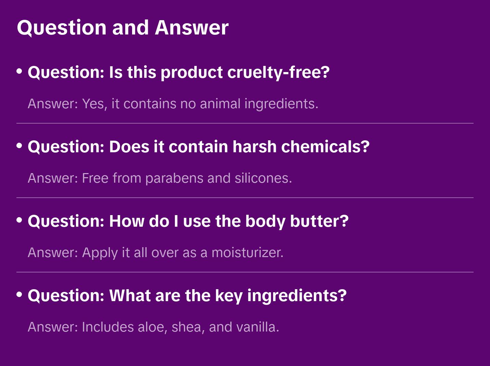Open the "What are the key ingredients?" question
The height and width of the screenshot is (366, 490).
pyautogui.click(x=187, y=296)
